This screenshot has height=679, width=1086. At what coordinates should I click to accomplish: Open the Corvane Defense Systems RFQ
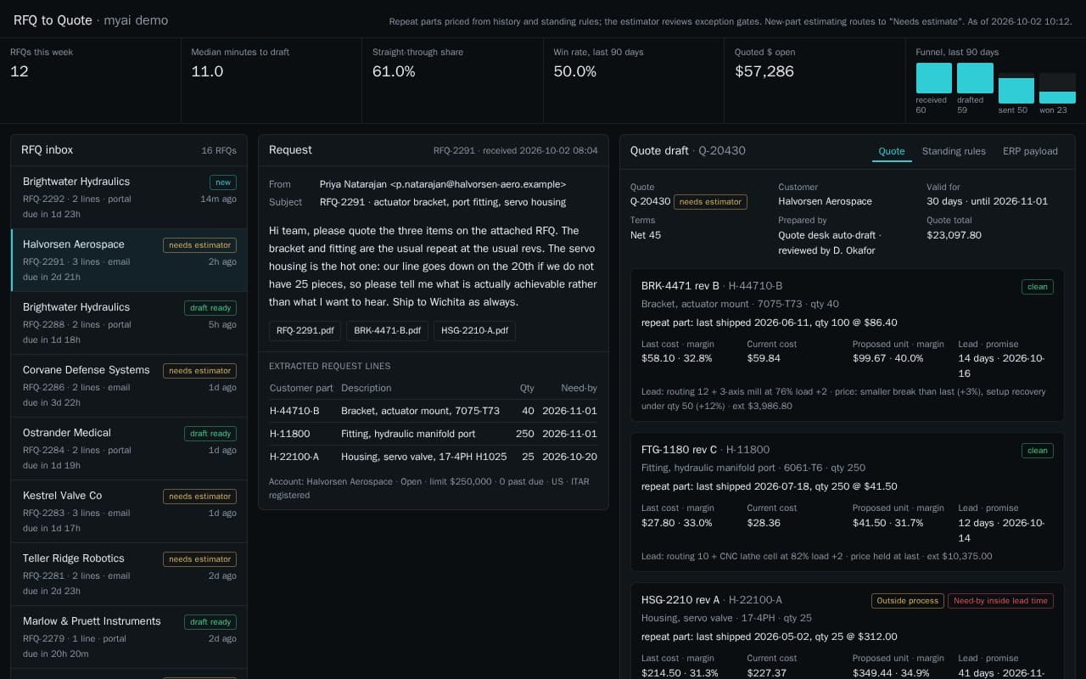[129, 386]
